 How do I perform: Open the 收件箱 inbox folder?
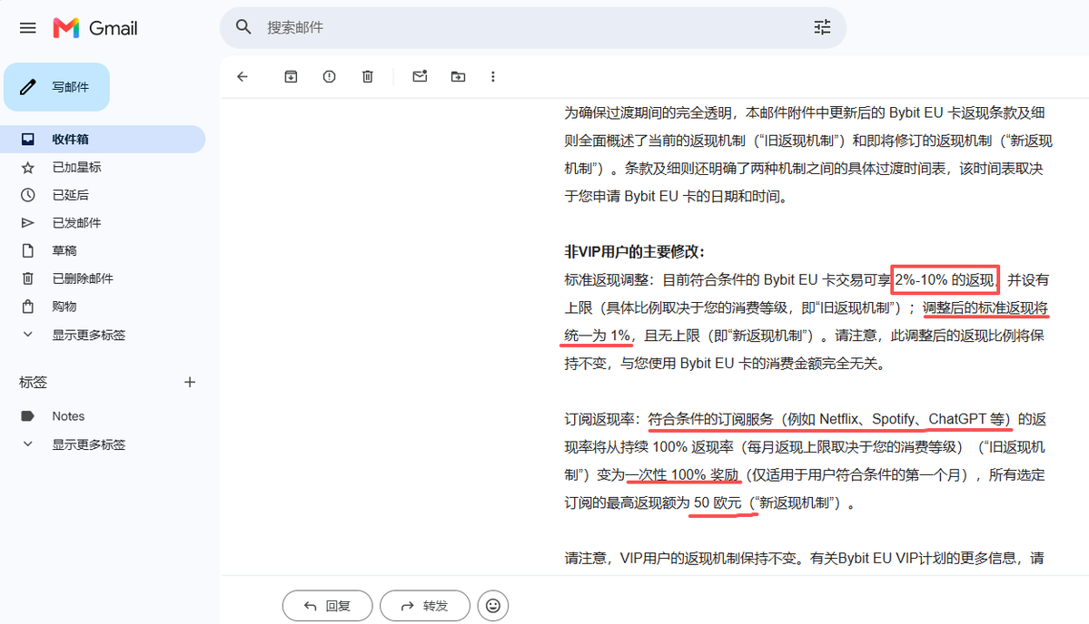click(103, 140)
